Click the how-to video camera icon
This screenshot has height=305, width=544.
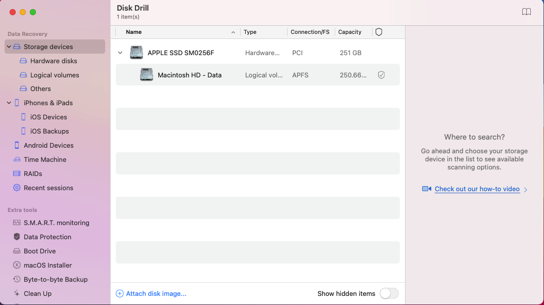coord(426,189)
